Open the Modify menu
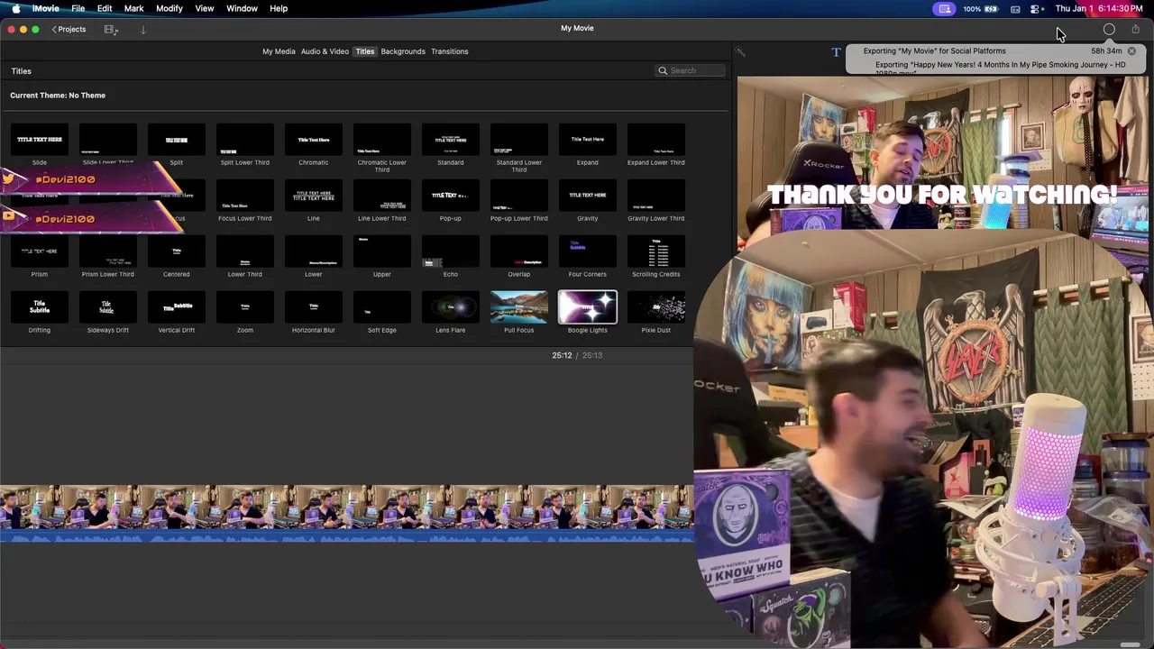 coord(169,8)
